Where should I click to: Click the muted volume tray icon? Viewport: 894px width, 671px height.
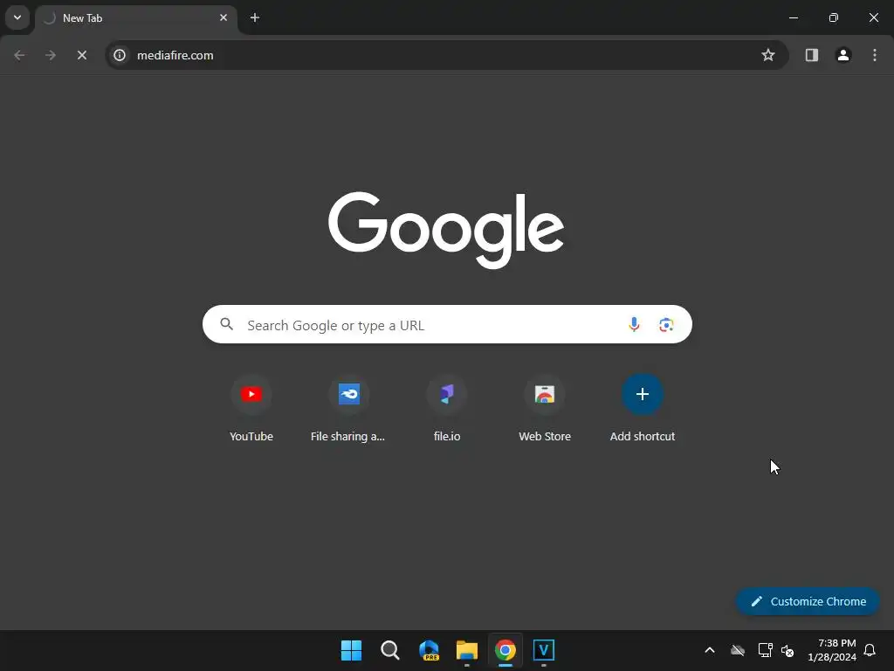point(788,650)
